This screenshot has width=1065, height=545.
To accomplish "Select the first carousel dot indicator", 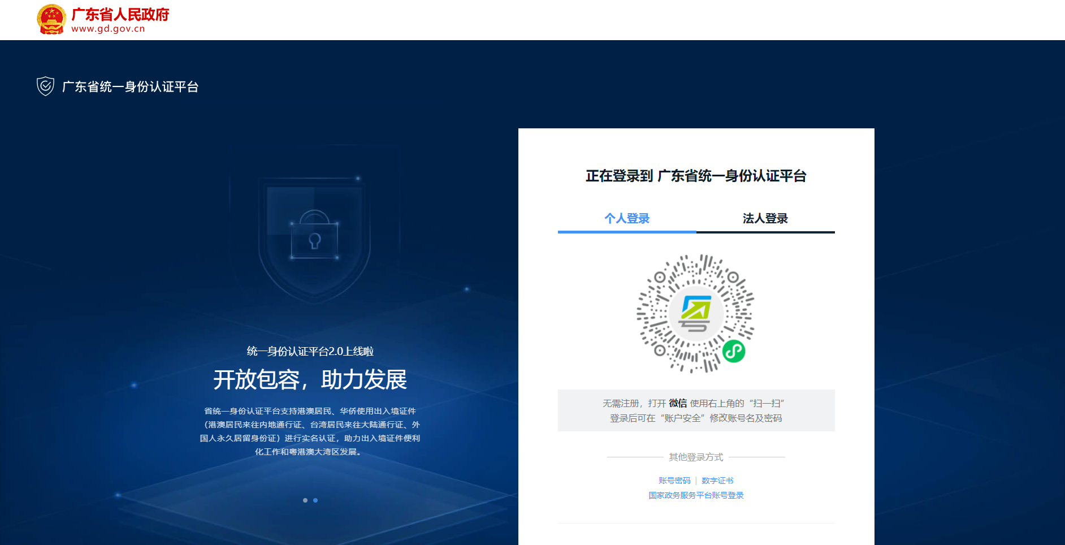I will tap(305, 500).
